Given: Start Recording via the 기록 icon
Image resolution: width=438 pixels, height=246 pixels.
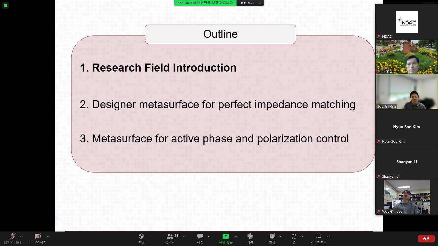Looking at the screenshot, I should pyautogui.click(x=250, y=238).
